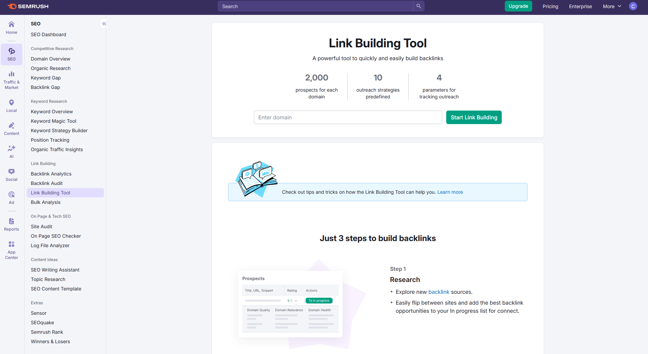Open the Social section icon
Image resolution: width=648 pixels, height=354 pixels.
12,175
